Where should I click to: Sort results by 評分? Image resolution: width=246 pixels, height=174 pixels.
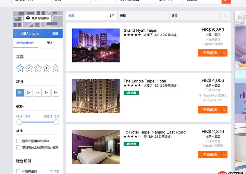[195, 16]
